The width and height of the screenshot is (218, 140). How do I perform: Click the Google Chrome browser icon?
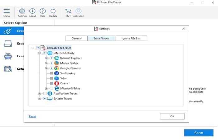tap(56, 68)
